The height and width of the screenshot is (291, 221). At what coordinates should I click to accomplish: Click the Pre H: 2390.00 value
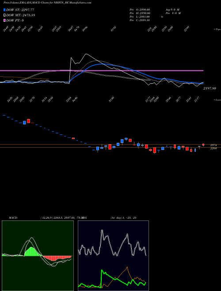[x=140, y=13]
